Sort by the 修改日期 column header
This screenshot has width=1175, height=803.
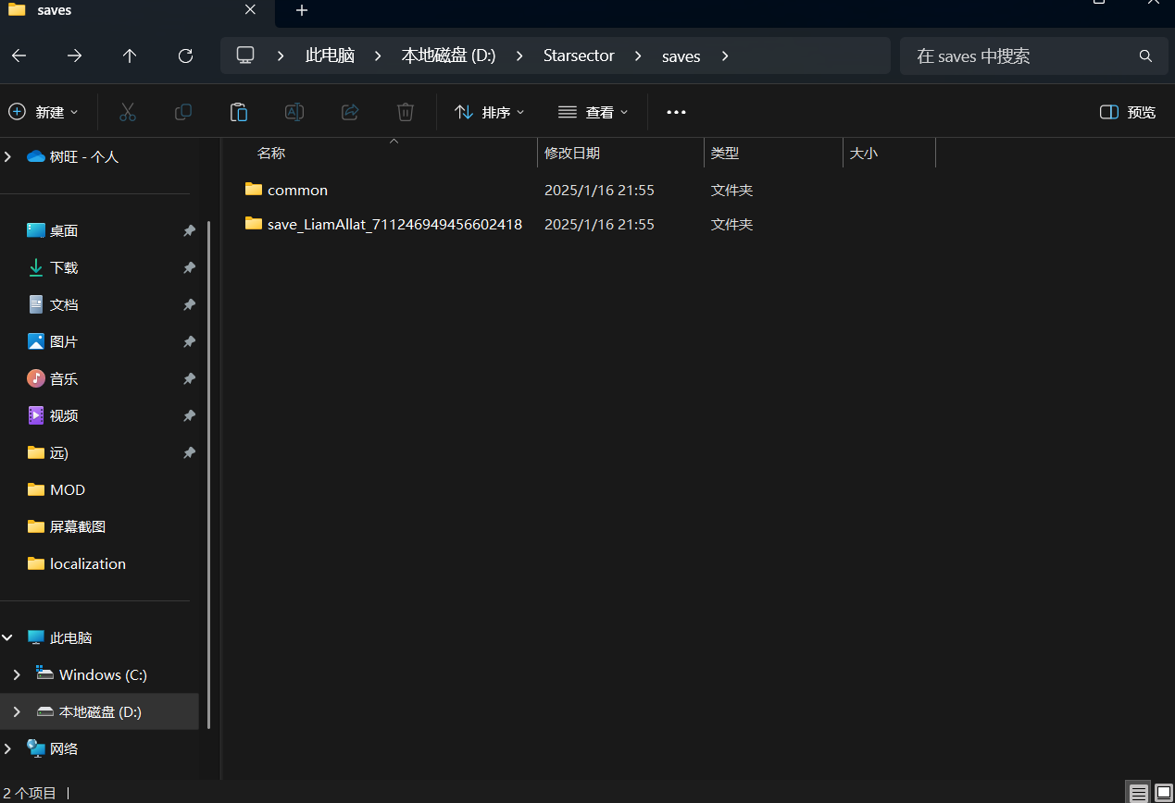[x=572, y=153]
